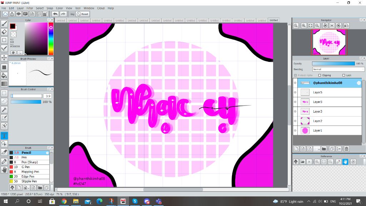Select the Magic Wand tool
This screenshot has width=366, height=206.
point(4,109)
